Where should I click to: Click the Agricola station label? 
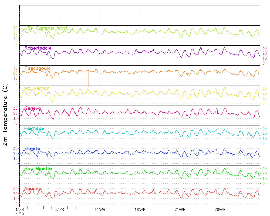[x=33, y=188]
